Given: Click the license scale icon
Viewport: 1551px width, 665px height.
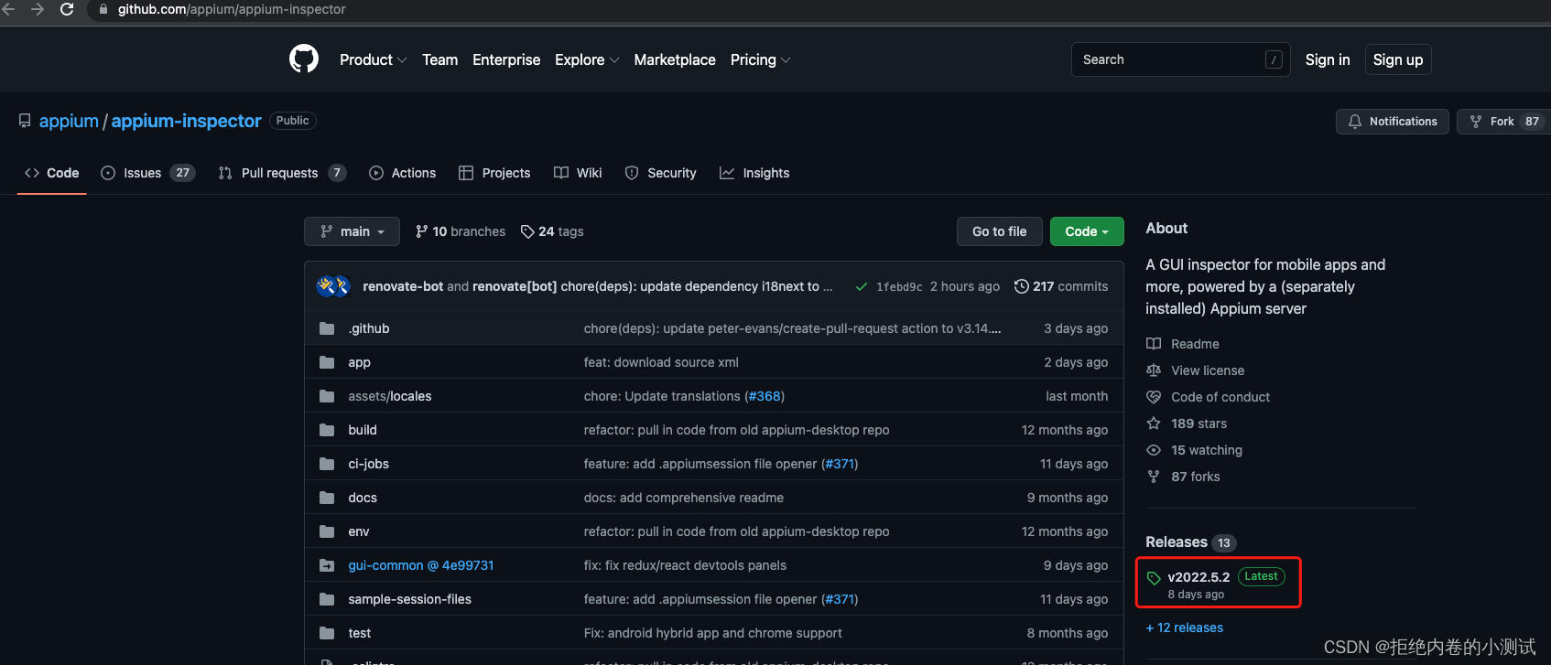Looking at the screenshot, I should pyautogui.click(x=1154, y=370).
